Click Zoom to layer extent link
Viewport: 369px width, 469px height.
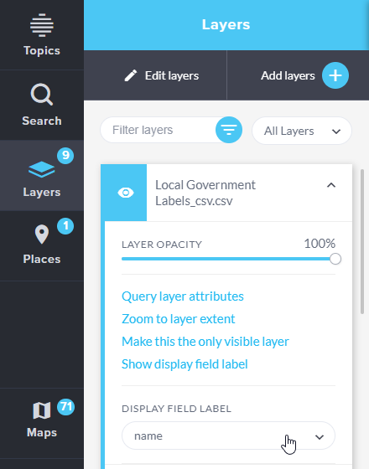click(x=178, y=319)
